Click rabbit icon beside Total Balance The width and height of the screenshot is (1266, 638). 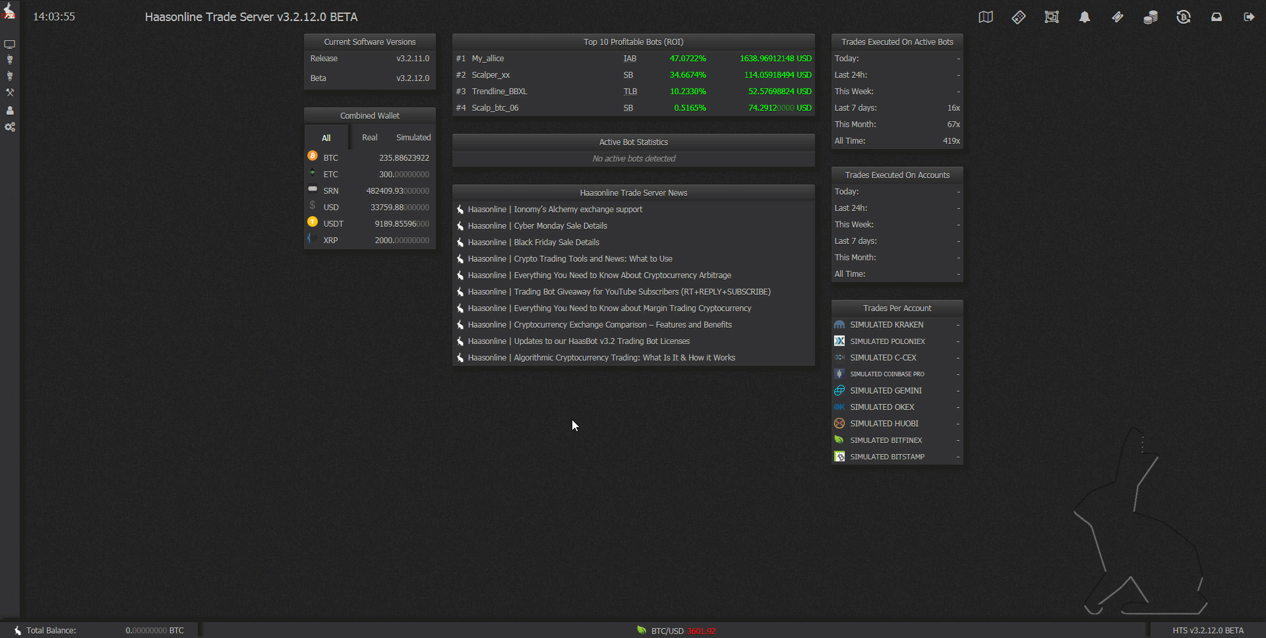tap(17, 631)
